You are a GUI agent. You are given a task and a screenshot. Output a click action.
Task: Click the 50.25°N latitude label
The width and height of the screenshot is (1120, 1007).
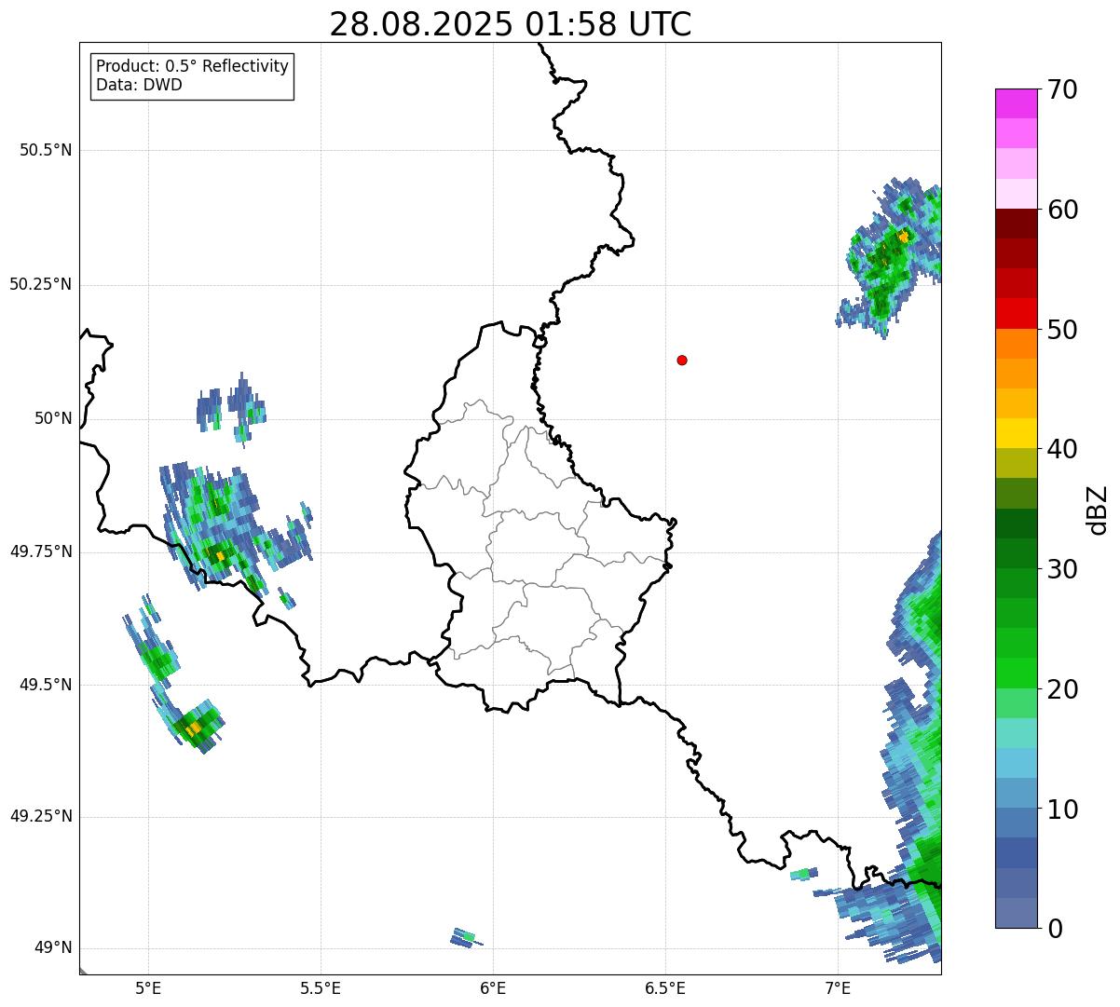tap(41, 284)
